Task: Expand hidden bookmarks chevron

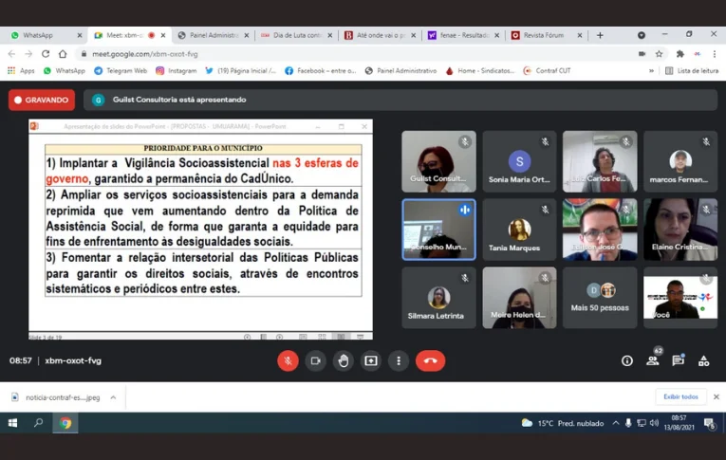Action: click(651, 71)
